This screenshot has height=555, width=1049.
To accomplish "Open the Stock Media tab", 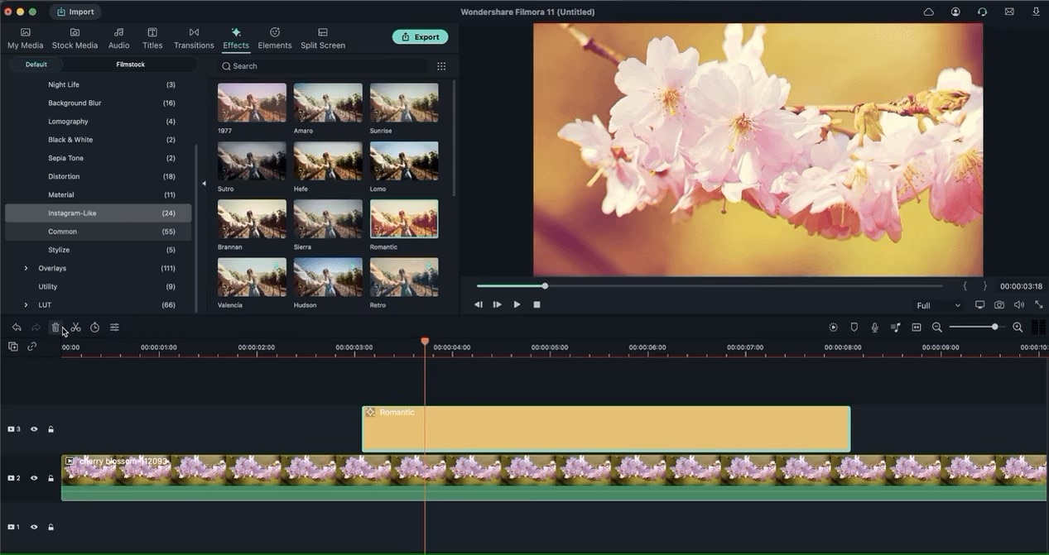I will (75, 38).
